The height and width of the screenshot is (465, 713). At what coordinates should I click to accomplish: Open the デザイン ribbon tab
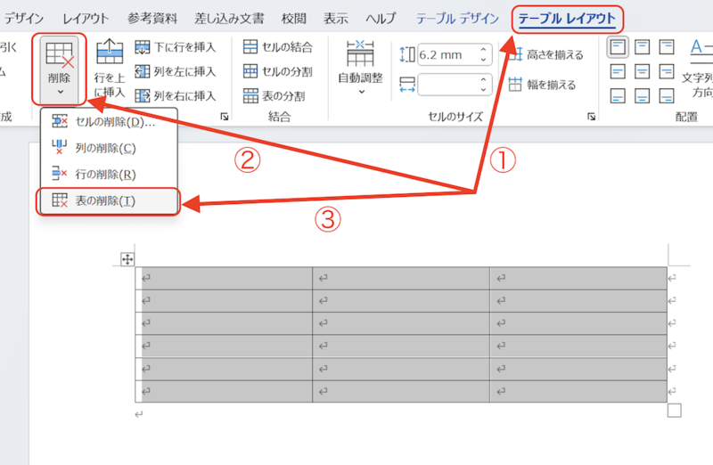point(24,19)
